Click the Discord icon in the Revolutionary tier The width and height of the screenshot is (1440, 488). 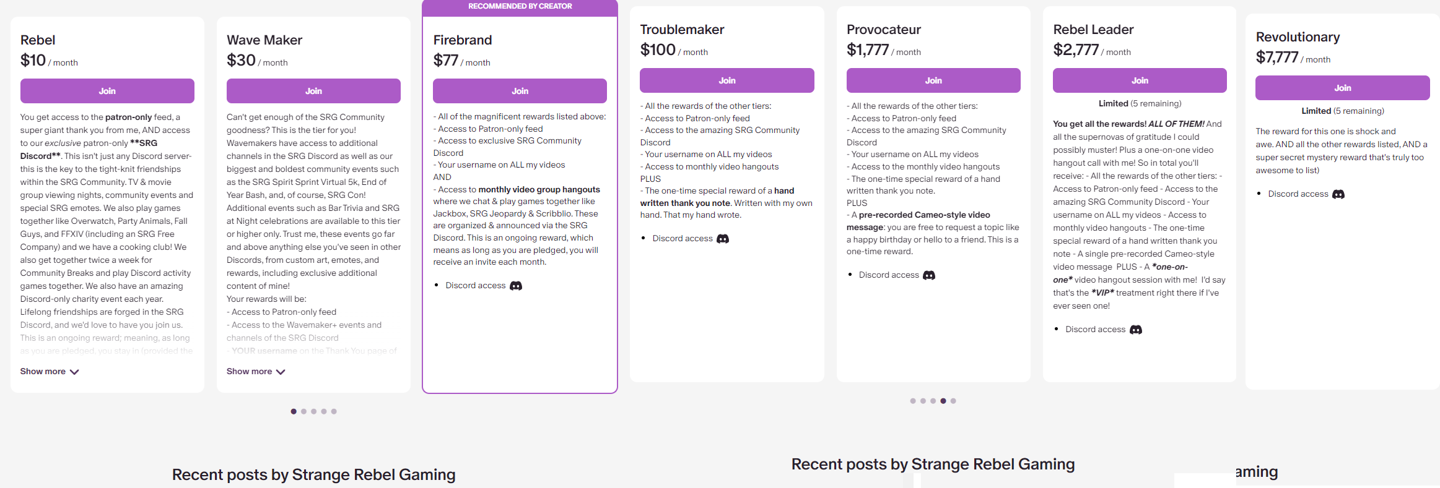[1338, 194]
